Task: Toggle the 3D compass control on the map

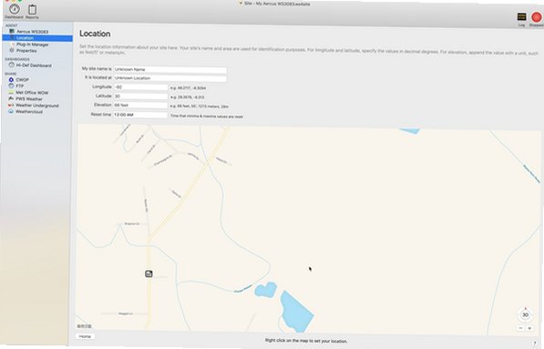Action: coord(525,314)
